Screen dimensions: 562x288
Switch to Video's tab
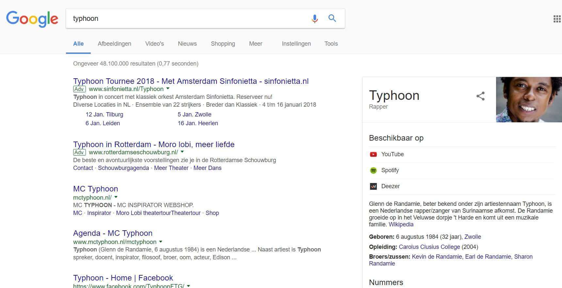coord(154,44)
